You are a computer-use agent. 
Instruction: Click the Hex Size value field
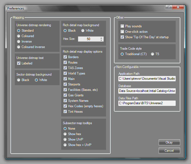click(88, 39)
